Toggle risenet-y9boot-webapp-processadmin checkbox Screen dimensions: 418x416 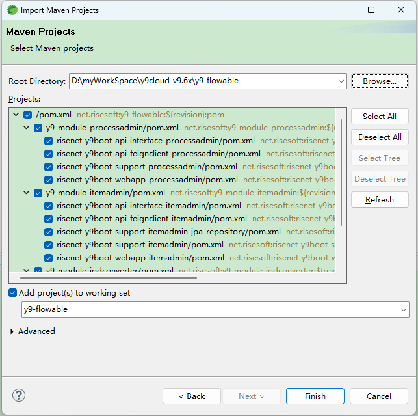pyautogui.click(x=49, y=180)
